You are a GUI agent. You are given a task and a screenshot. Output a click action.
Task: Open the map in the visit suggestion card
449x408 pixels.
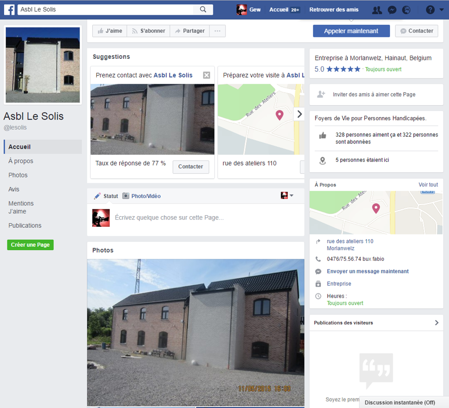(260, 119)
